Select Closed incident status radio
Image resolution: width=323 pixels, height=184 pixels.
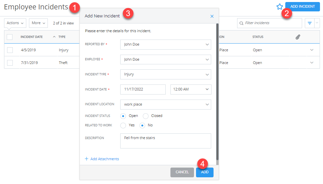pos(146,116)
